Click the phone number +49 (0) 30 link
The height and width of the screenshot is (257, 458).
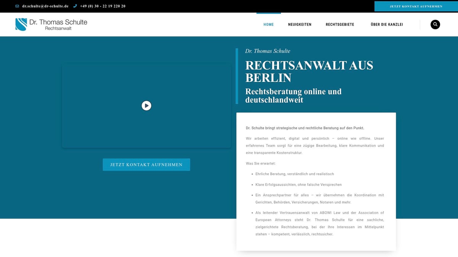pyautogui.click(x=103, y=6)
